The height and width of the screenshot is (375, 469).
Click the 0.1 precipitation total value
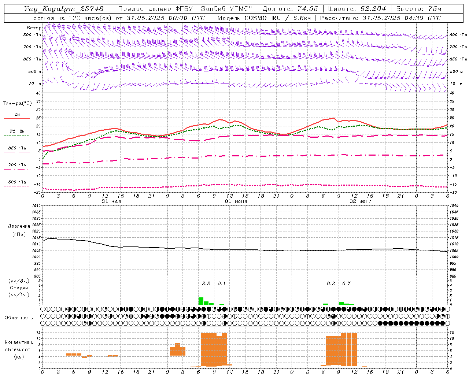click(x=222, y=283)
